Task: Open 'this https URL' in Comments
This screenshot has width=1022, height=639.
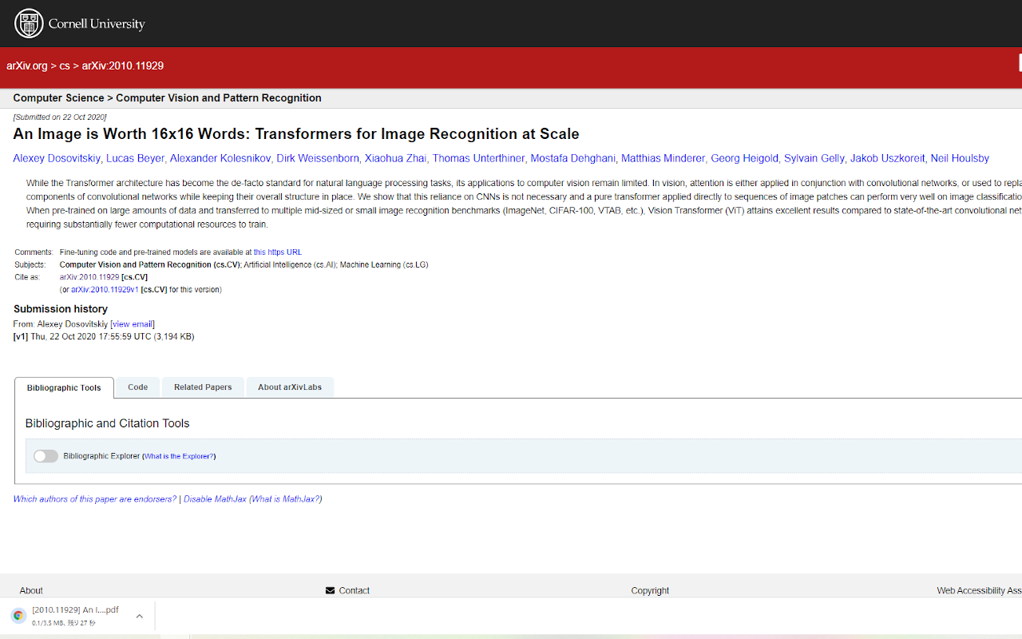Action: pos(277,252)
